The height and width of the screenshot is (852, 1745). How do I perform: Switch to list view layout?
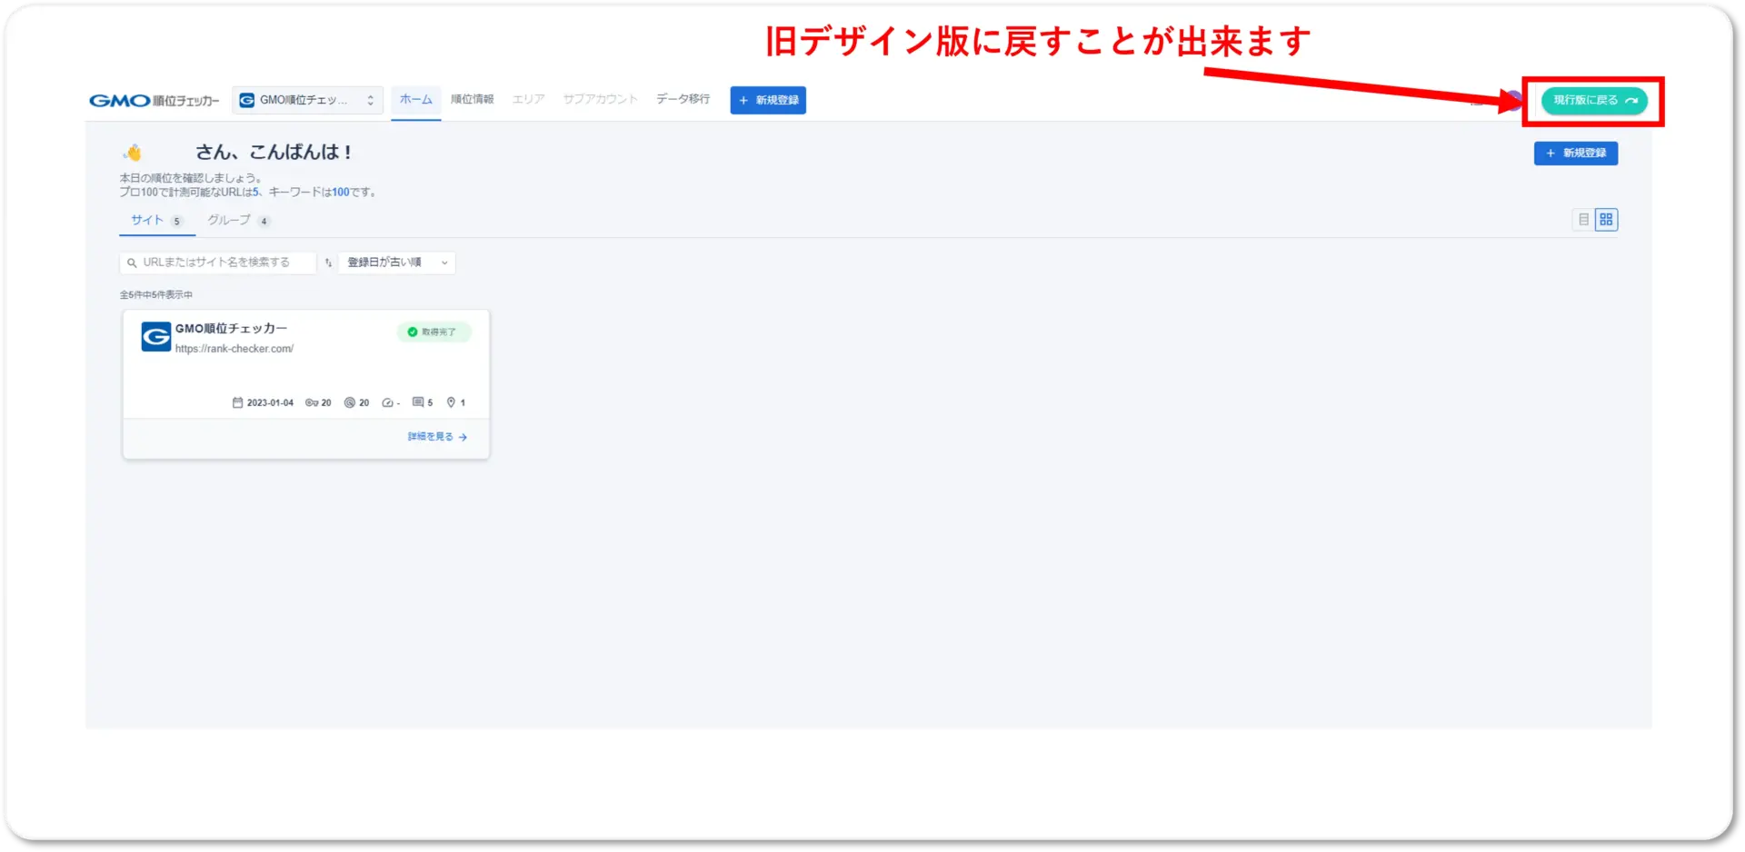1584,220
